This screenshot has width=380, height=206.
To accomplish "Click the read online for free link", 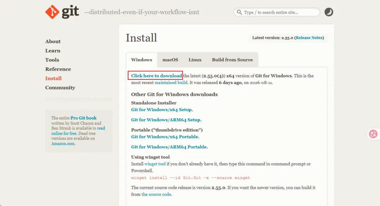I will tap(78, 131).
